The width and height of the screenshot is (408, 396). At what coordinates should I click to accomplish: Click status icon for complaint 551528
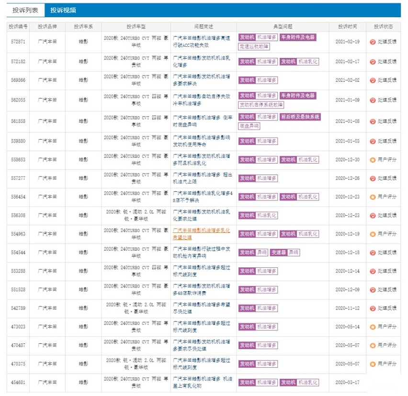pos(373,290)
